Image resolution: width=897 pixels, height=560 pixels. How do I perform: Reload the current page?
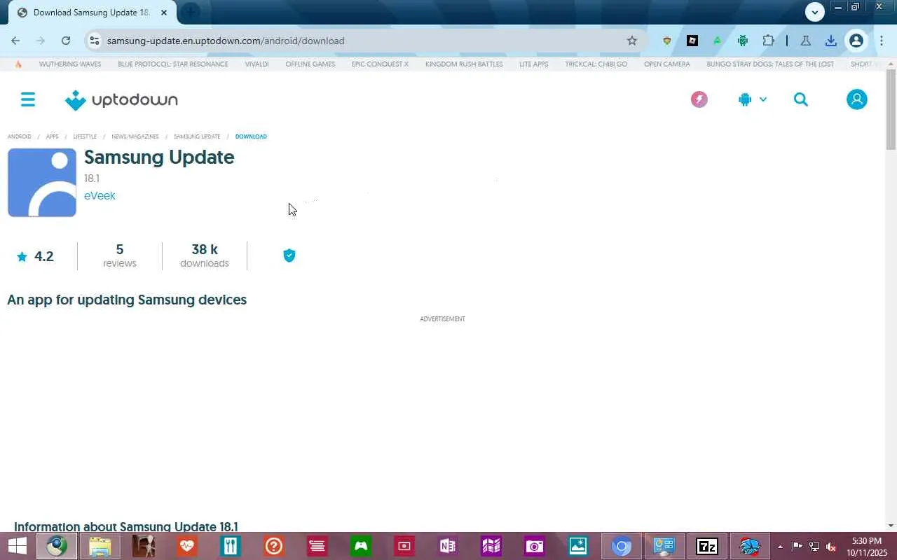point(66,41)
